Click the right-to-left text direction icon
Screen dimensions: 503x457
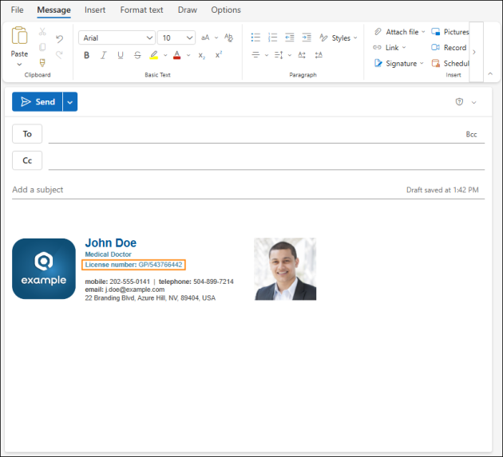pyautogui.click(x=319, y=55)
